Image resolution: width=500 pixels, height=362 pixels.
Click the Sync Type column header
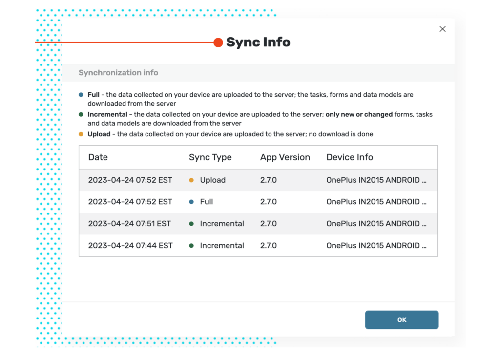click(210, 157)
